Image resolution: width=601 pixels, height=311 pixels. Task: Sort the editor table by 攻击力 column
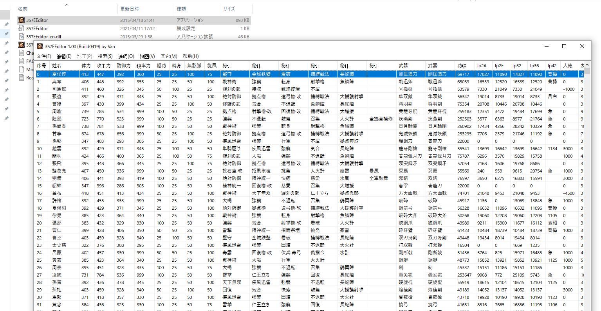[103, 65]
